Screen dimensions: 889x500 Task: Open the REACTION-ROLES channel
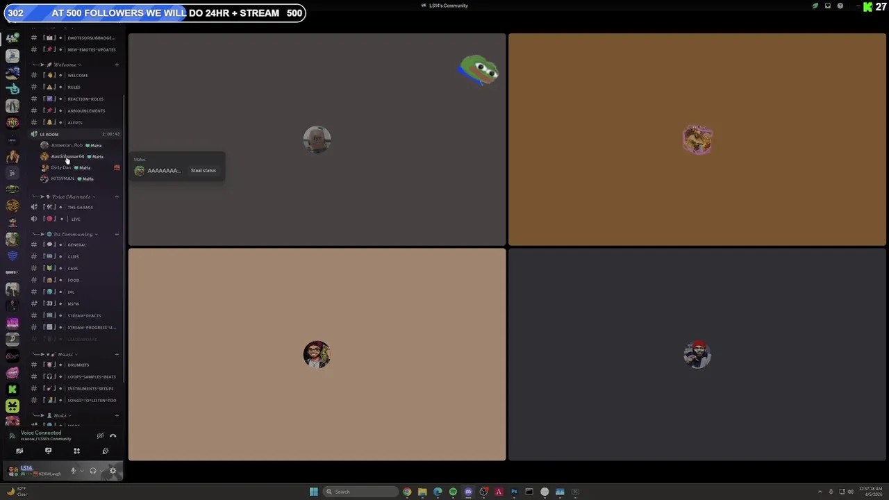pyautogui.click(x=75, y=99)
